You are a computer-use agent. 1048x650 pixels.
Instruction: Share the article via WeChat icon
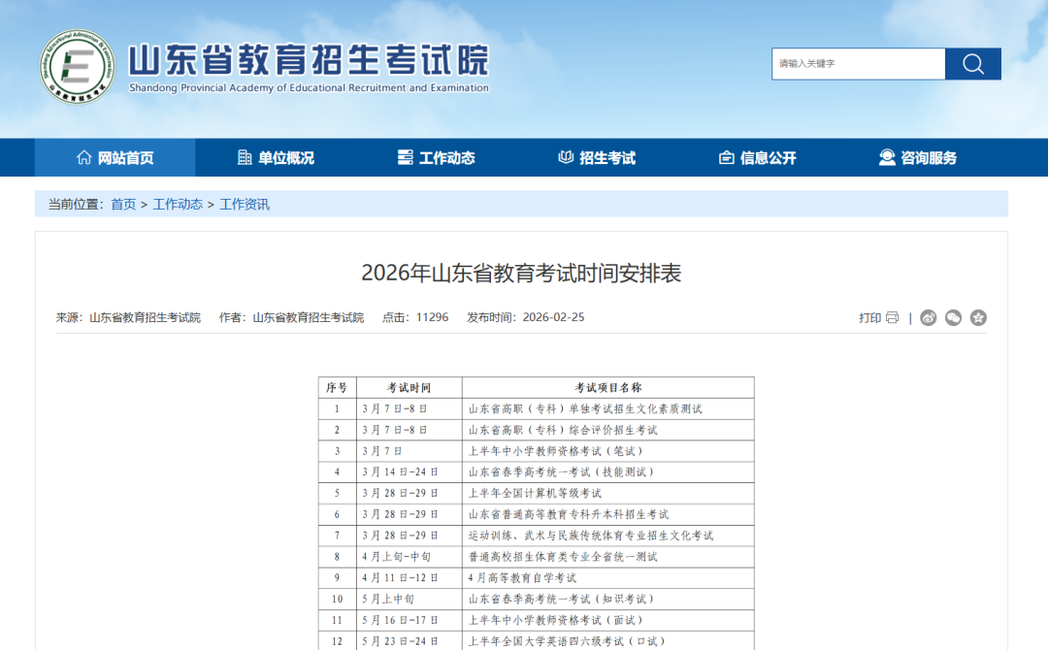[953, 318]
